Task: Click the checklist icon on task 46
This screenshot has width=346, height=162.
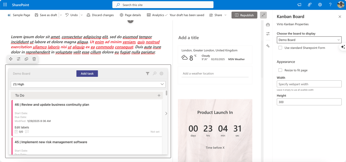Action: 16,132
